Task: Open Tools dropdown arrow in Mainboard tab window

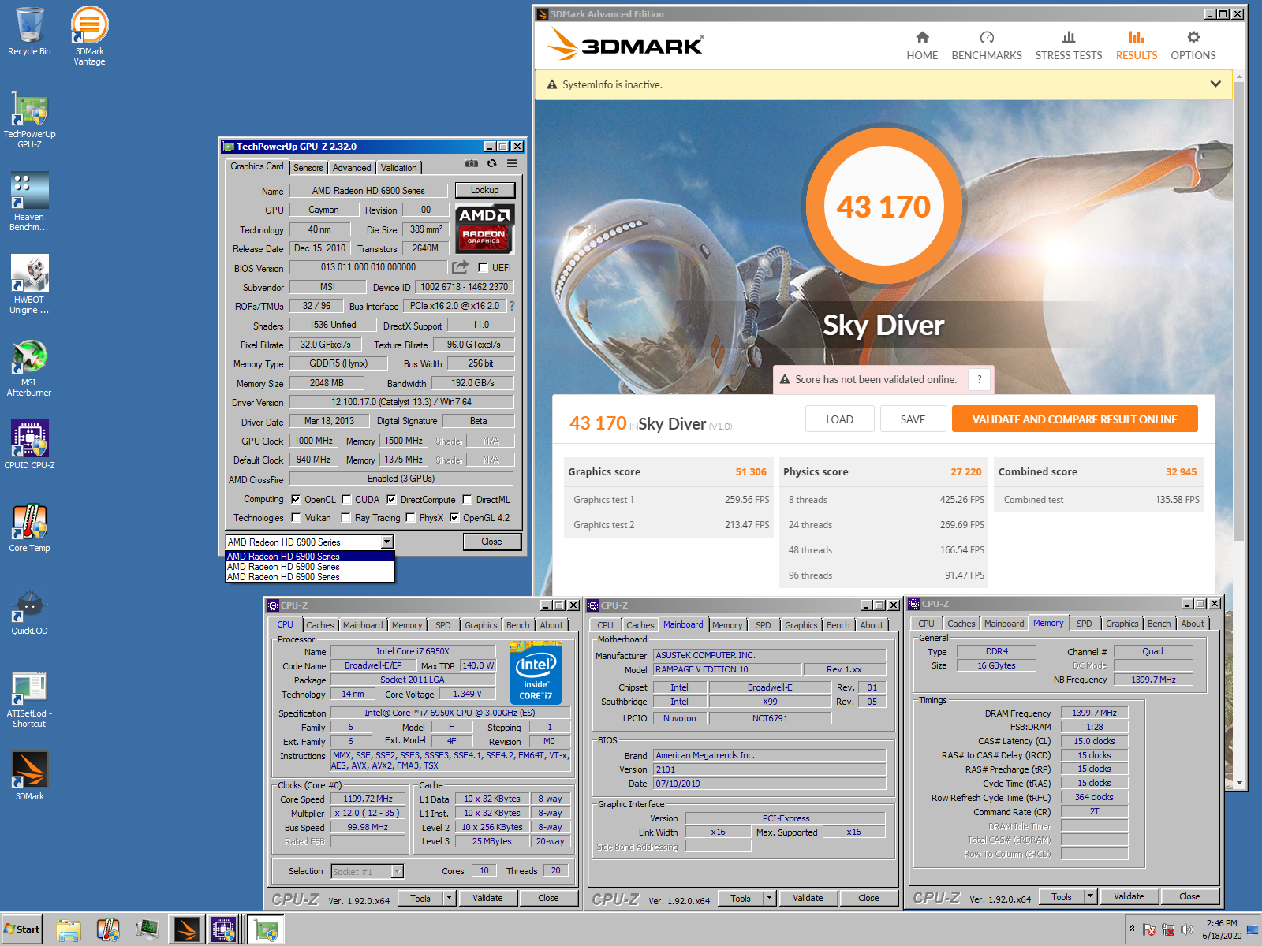Action: click(x=770, y=898)
